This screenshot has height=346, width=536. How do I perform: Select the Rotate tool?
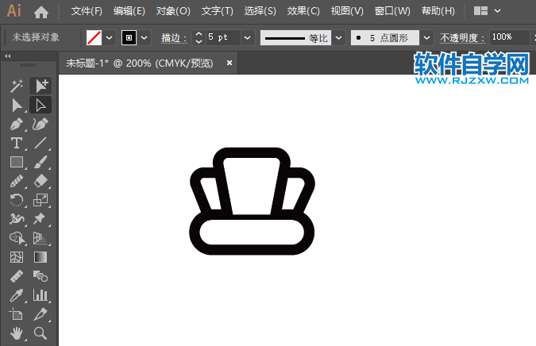tap(16, 201)
